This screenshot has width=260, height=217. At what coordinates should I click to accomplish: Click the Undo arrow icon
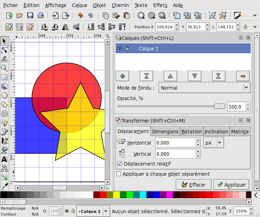coord(80,15)
